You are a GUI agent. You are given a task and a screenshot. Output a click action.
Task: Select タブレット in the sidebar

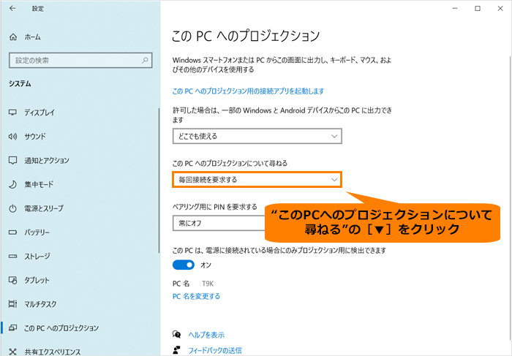(37, 280)
